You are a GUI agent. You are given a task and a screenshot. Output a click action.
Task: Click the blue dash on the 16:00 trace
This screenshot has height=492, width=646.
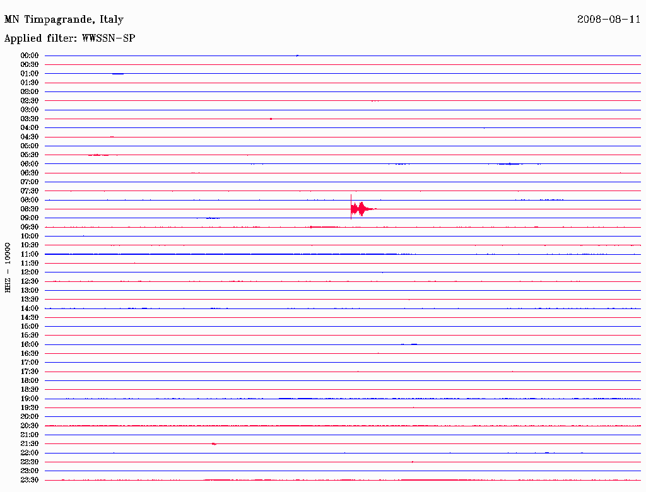click(x=414, y=344)
